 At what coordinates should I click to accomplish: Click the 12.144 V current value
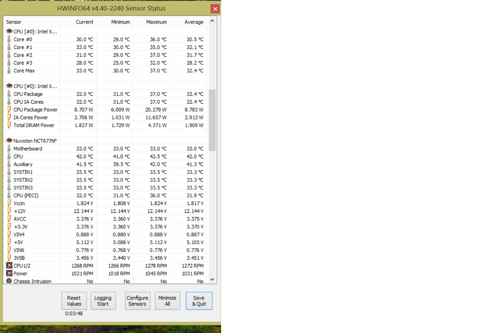[x=84, y=211]
